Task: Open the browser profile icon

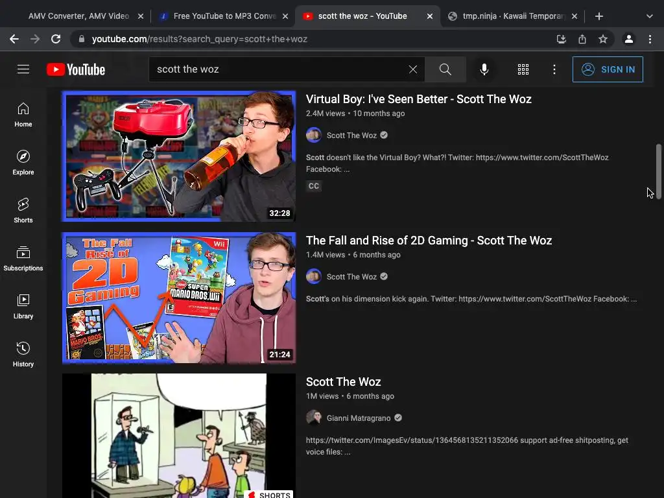Action: tap(629, 39)
